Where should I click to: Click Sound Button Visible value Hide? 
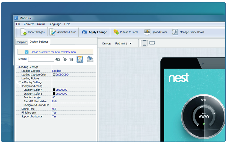click(55, 101)
